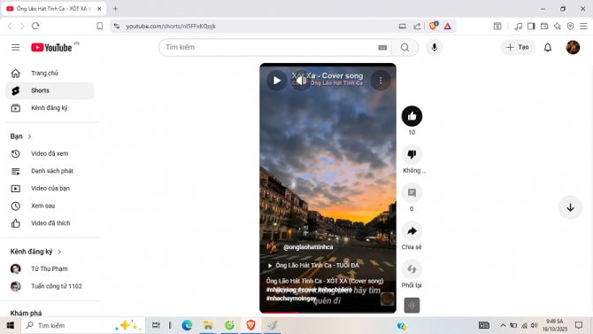The height and width of the screenshot is (334, 593).
Task: Open the taskbar volume control
Action: tap(534, 325)
